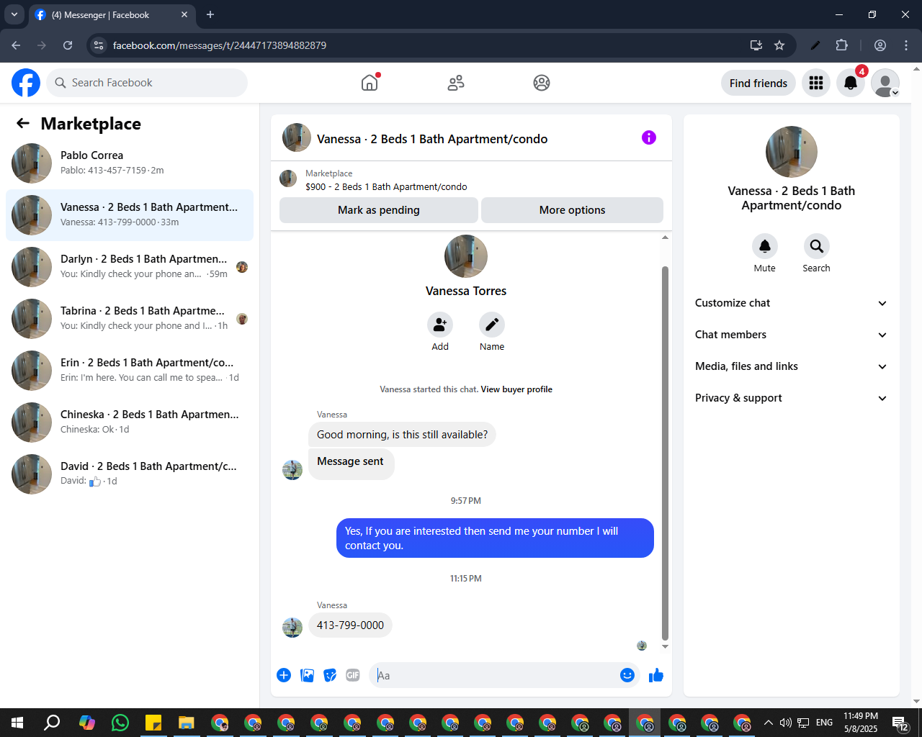Click the listing photo in right panel

(792, 152)
